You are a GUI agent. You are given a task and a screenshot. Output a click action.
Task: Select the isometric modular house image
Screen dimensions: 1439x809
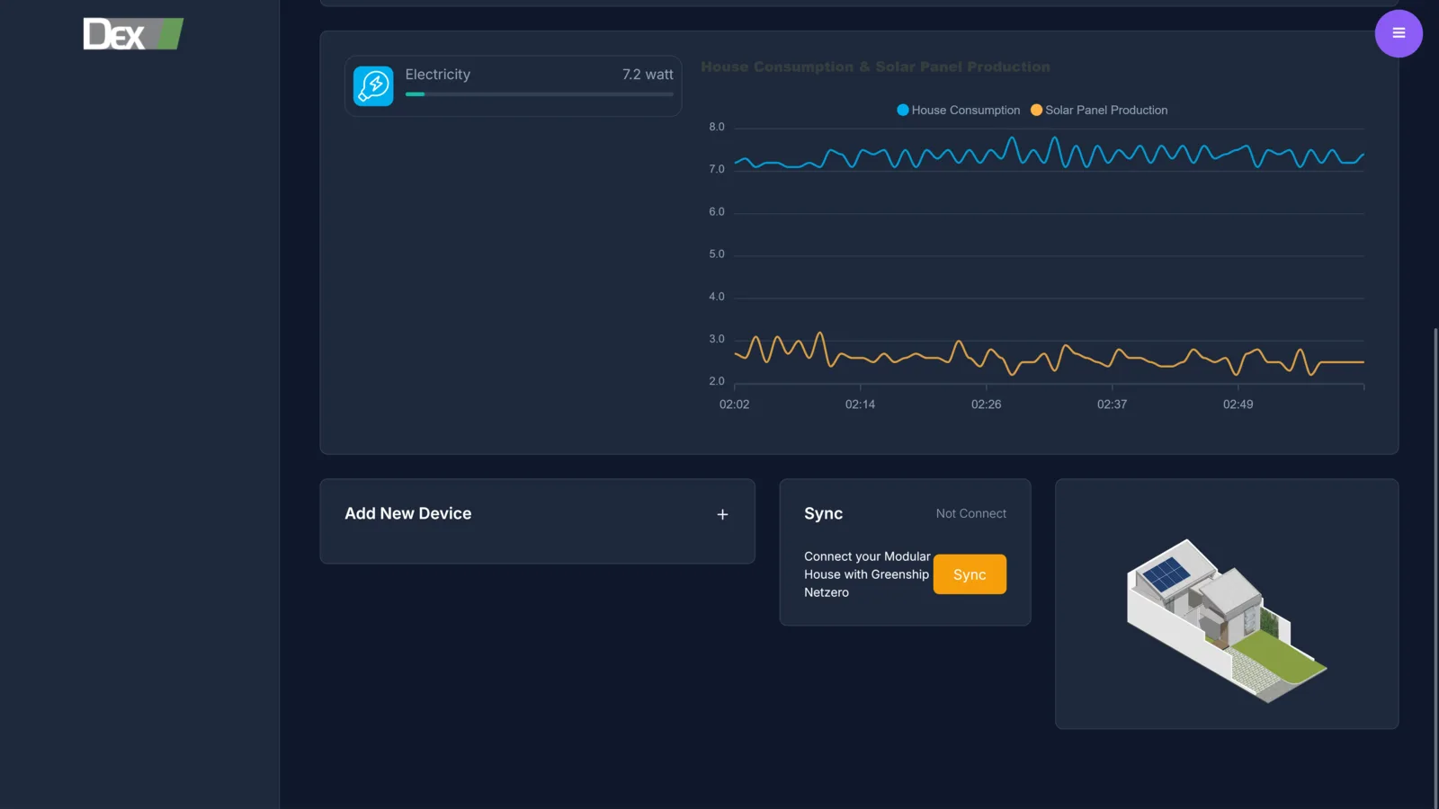click(1227, 620)
